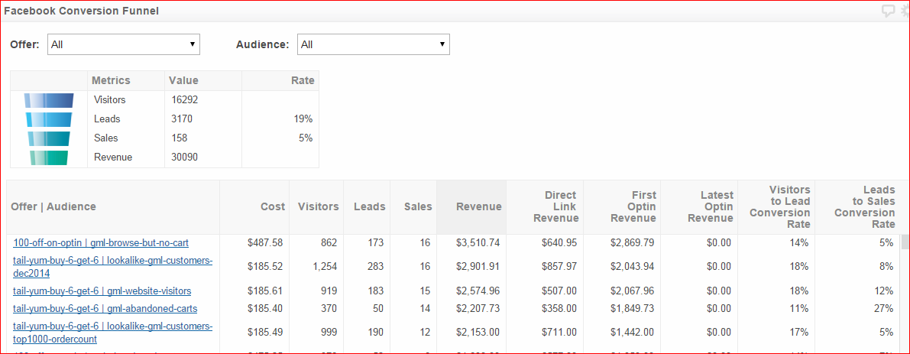Click the Facebook Conversion Funnel title
Viewport: 910px width, 354px height.
coord(82,11)
